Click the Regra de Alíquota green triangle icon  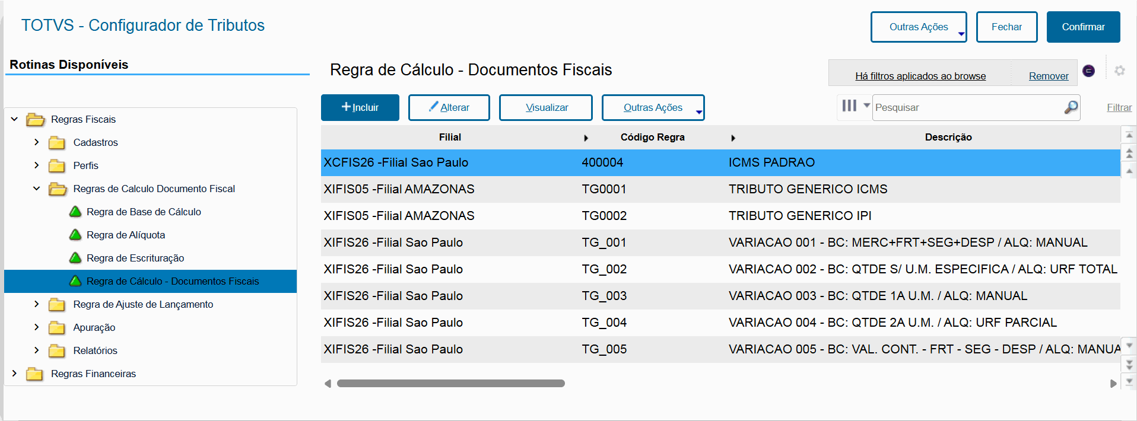(75, 235)
